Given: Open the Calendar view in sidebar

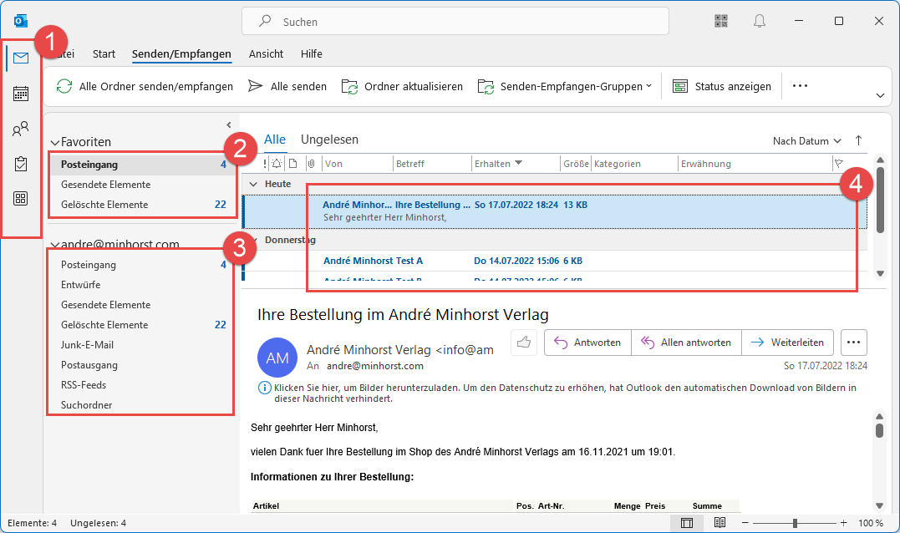Looking at the screenshot, I should [x=21, y=94].
